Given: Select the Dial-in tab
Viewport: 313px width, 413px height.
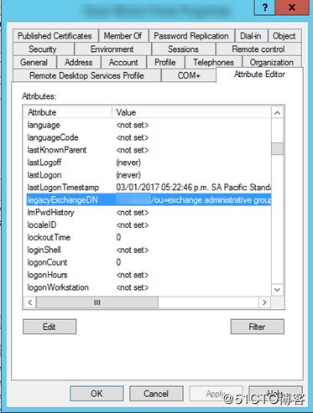Looking at the screenshot, I should [251, 36].
